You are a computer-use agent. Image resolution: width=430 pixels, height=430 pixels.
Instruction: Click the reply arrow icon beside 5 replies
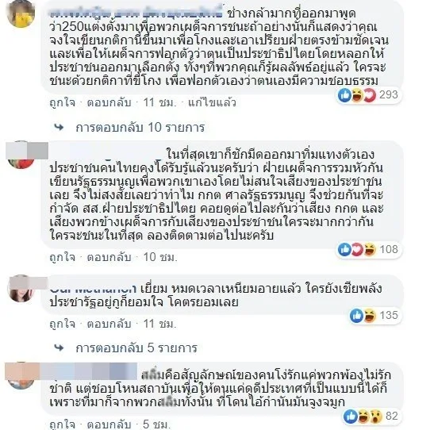tap(59, 347)
